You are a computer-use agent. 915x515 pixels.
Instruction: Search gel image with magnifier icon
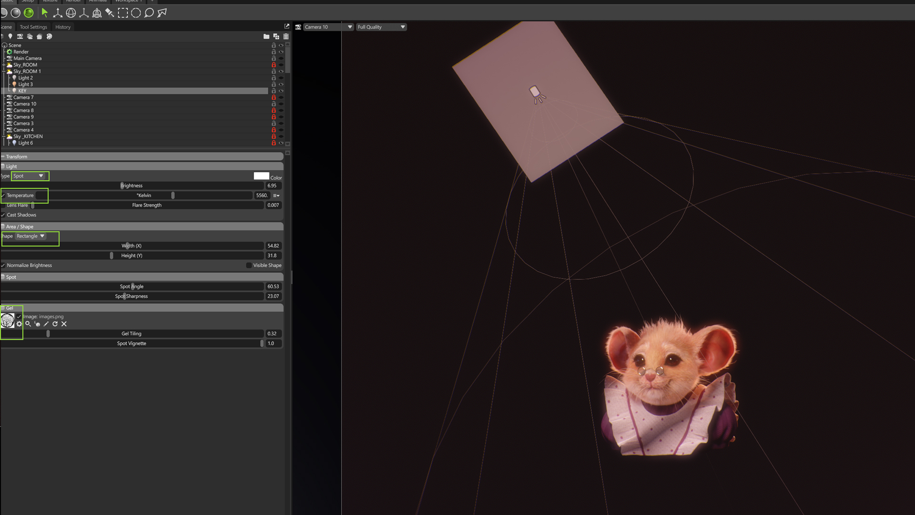[x=28, y=324]
